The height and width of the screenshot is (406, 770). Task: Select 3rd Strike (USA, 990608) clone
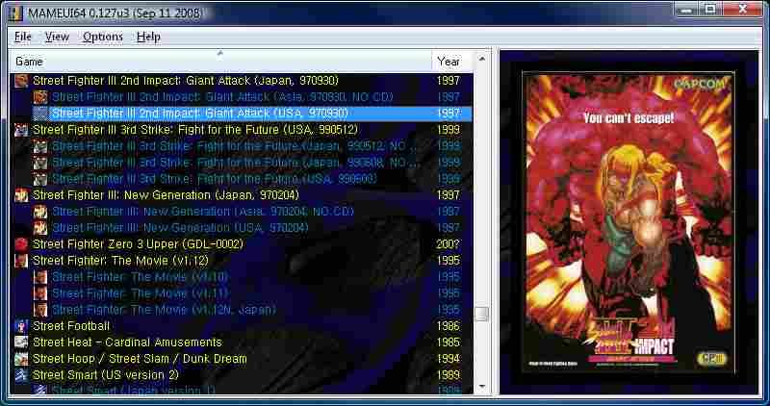[x=214, y=179]
